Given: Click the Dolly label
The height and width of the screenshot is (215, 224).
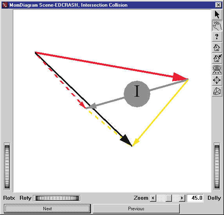Looking at the screenshot, I should coord(214,198).
